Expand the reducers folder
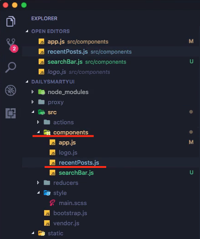This screenshot has height=239, width=200. click(38, 183)
